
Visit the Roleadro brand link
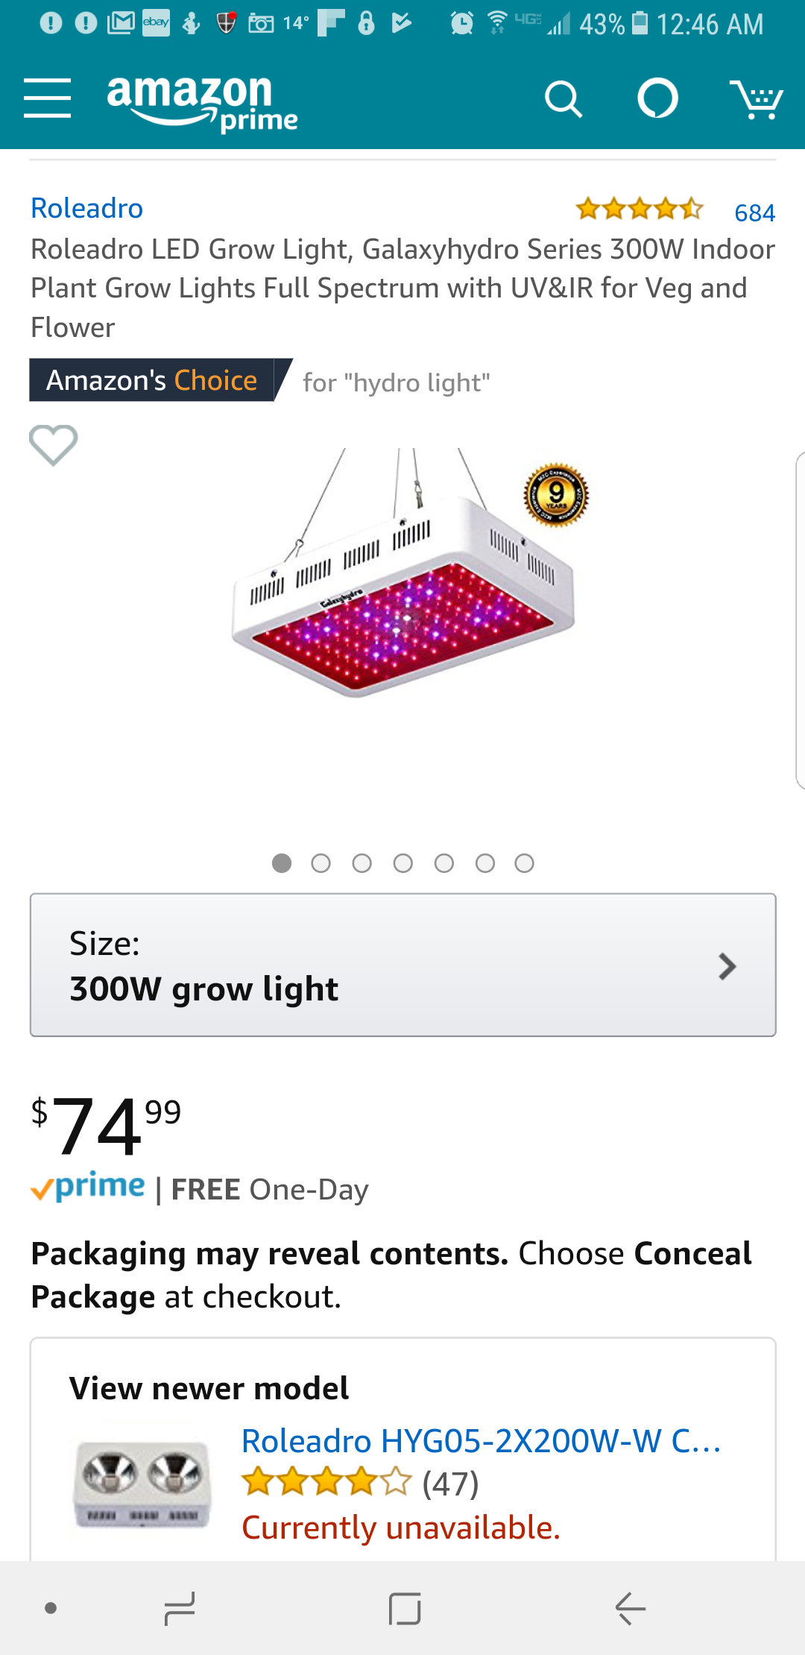point(86,209)
